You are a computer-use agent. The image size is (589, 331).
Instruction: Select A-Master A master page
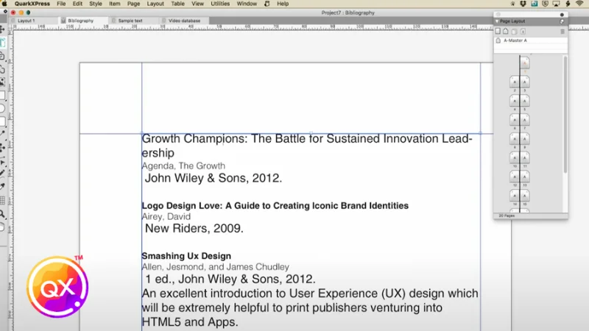tap(515, 41)
